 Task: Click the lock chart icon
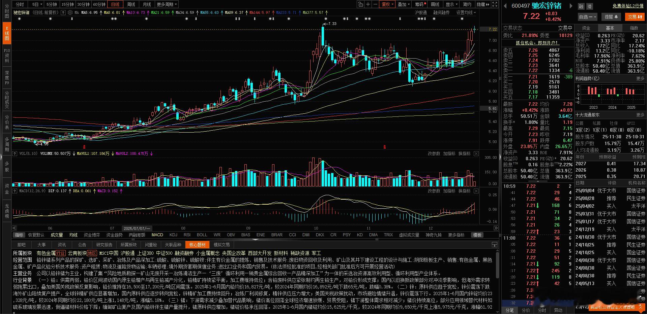pos(361,4)
